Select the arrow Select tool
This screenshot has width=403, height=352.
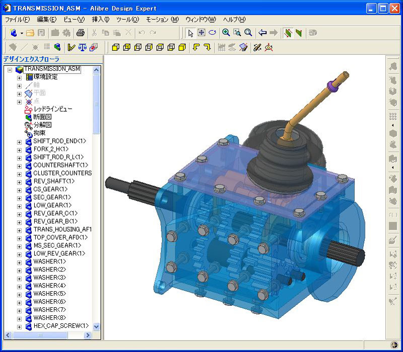point(190,33)
